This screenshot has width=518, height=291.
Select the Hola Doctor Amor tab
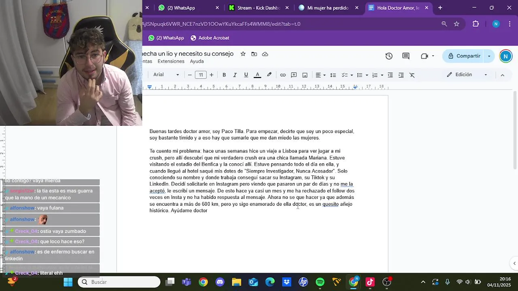[x=398, y=8]
